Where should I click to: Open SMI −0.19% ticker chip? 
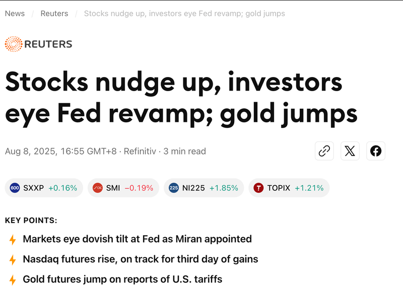123,188
